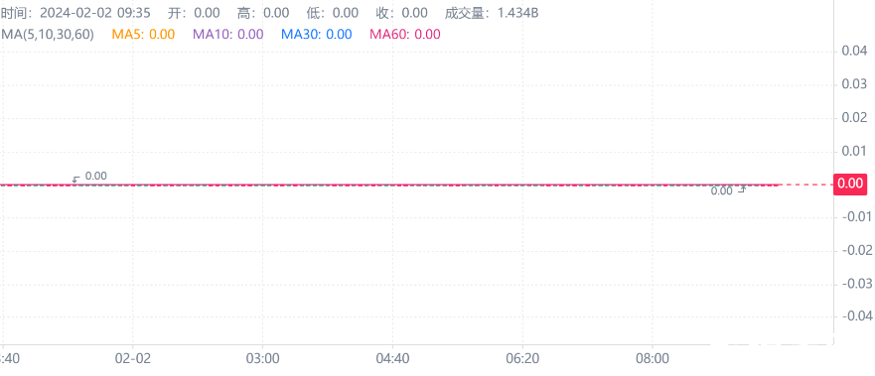Click the 0.04 price axis label

(x=854, y=52)
